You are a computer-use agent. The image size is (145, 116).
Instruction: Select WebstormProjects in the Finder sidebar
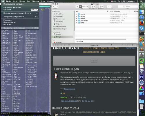60,29
